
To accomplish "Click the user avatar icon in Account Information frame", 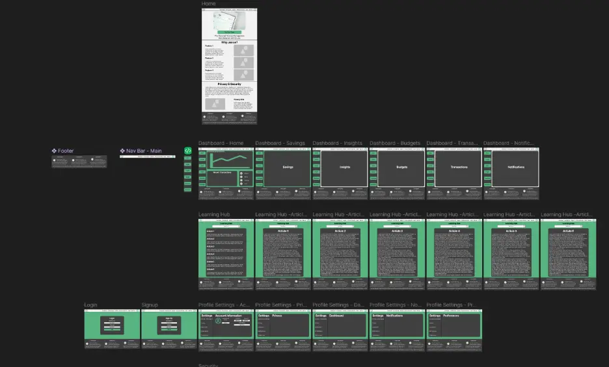I will click(218, 321).
